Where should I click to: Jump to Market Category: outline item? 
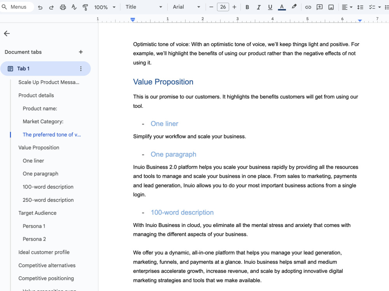[x=43, y=121]
